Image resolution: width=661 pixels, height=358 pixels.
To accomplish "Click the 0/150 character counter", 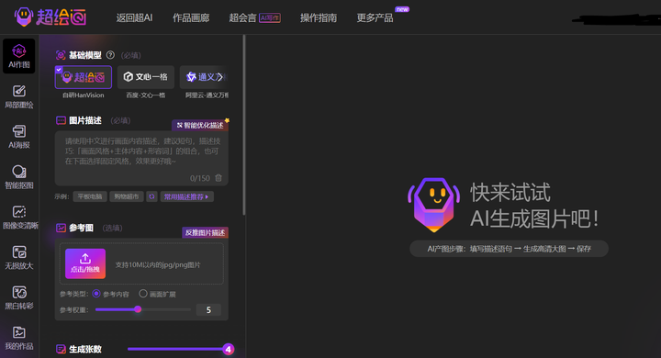I will pyautogui.click(x=200, y=178).
